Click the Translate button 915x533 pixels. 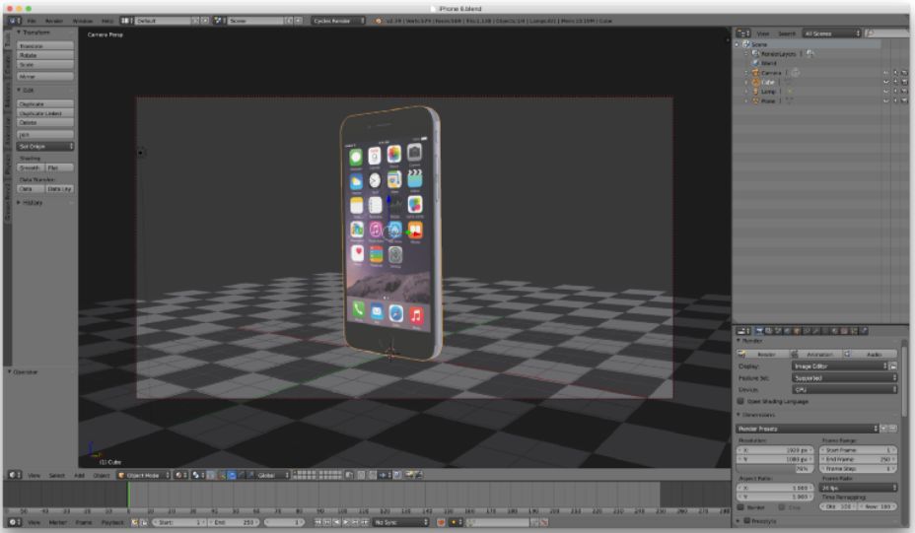coord(45,45)
